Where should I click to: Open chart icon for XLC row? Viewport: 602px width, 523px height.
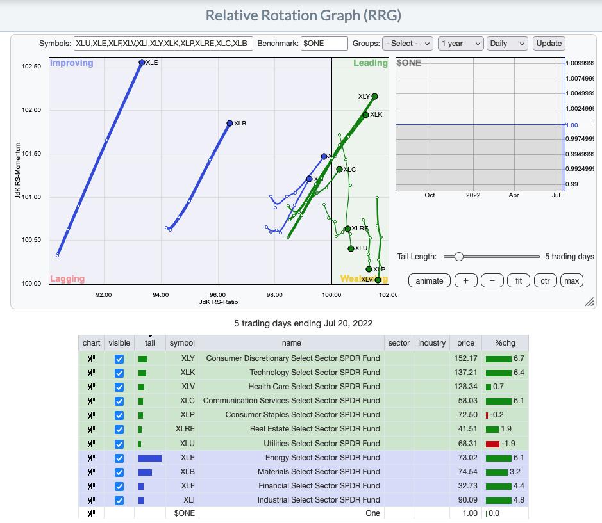point(91,401)
